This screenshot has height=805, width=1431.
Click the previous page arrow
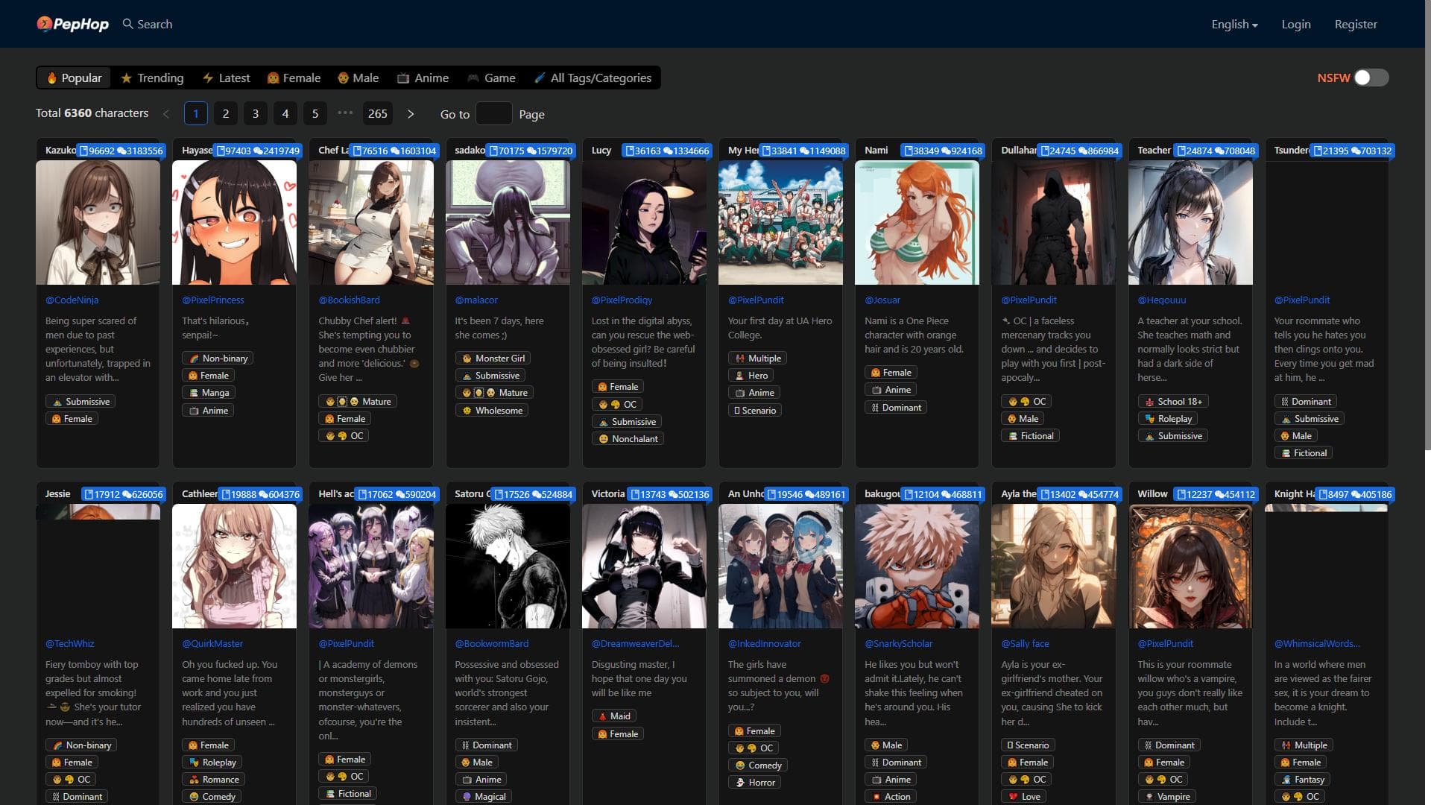tap(166, 114)
